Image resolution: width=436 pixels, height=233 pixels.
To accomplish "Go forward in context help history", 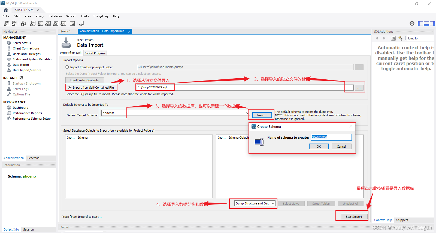I will pos(384,38).
